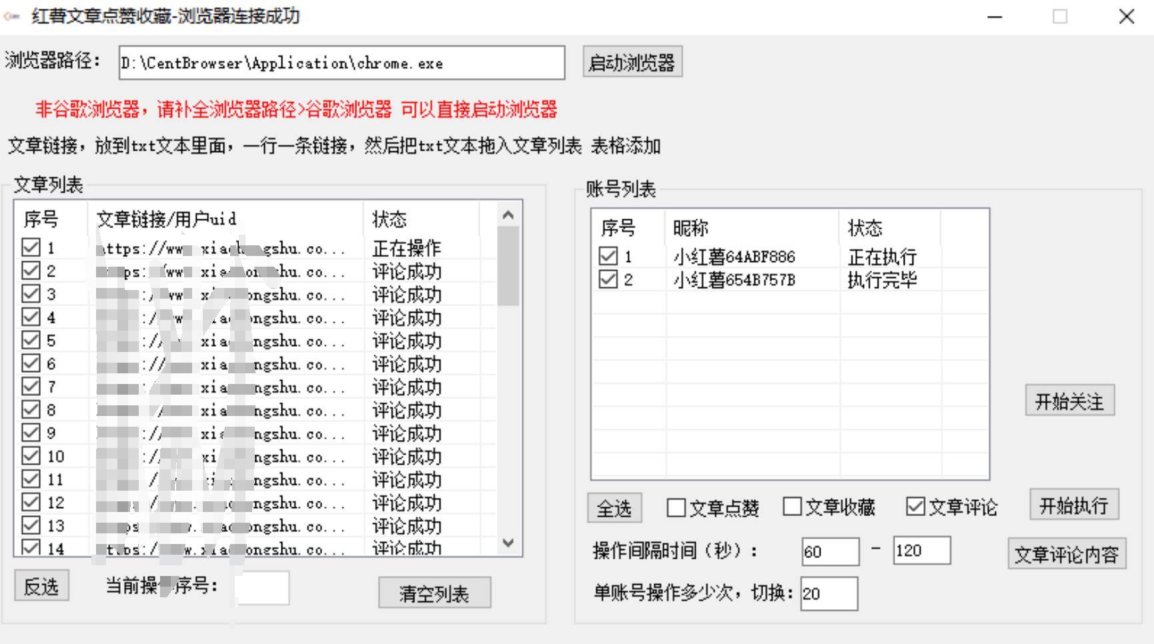Viewport: 1154px width, 644px height.
Task: Close the window
Action: coord(1127,17)
